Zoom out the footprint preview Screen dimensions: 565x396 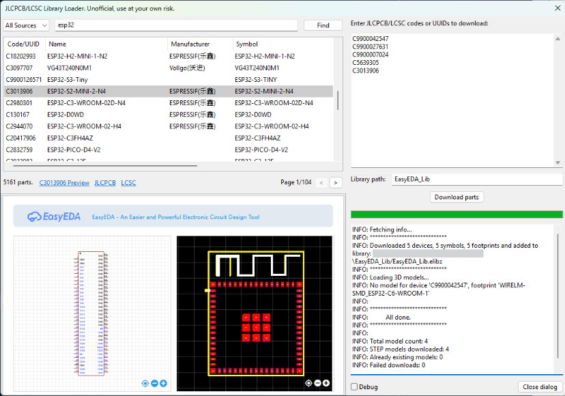[x=317, y=383]
